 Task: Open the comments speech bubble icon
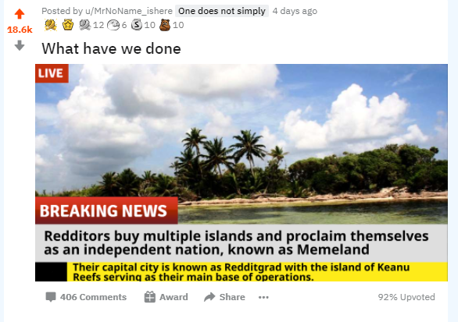(51, 297)
